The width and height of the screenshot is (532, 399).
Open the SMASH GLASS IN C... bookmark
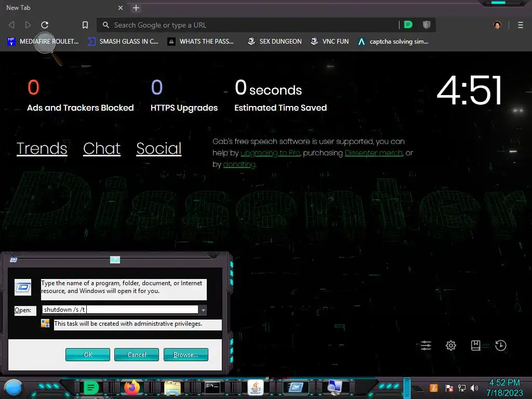tap(123, 42)
